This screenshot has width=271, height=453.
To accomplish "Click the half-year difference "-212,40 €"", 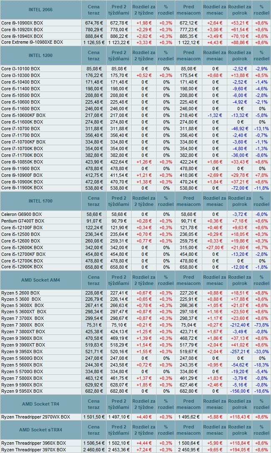I will click(x=240, y=325).
